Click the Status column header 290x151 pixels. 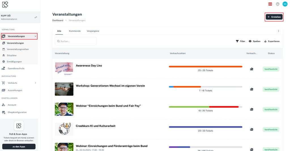tap(271, 53)
